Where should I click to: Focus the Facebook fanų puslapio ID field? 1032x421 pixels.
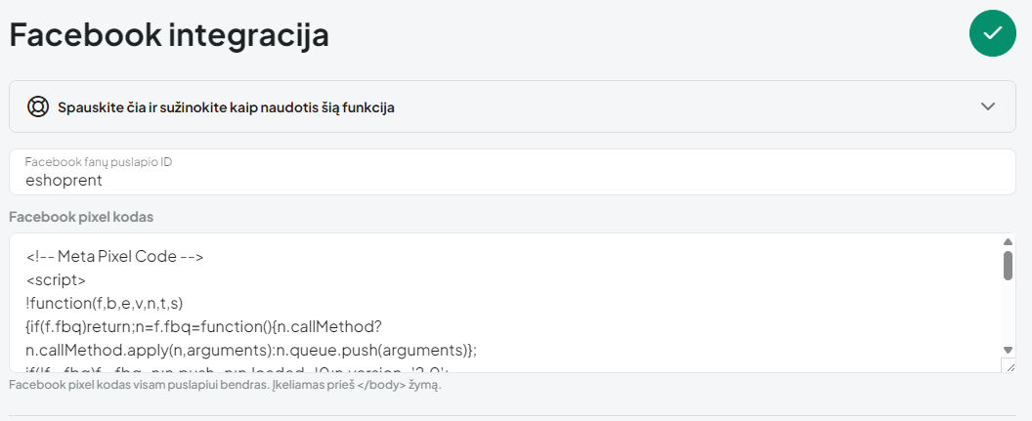tap(512, 172)
